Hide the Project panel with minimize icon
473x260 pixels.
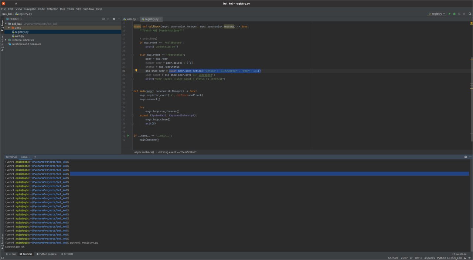pyautogui.click(x=119, y=19)
